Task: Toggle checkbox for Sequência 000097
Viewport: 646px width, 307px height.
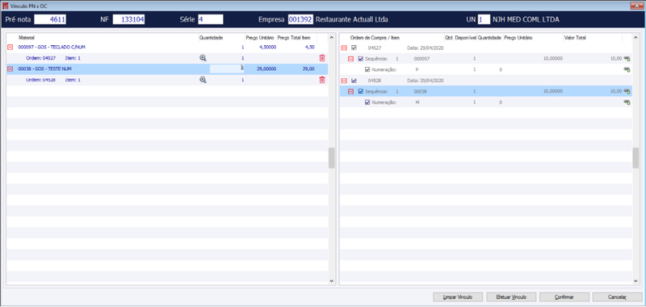Action: point(361,59)
